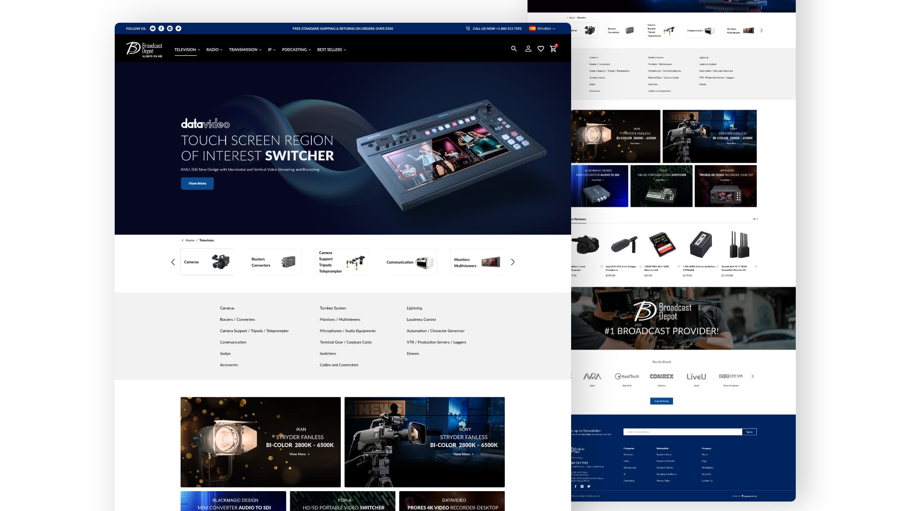Open the user account icon

point(528,49)
